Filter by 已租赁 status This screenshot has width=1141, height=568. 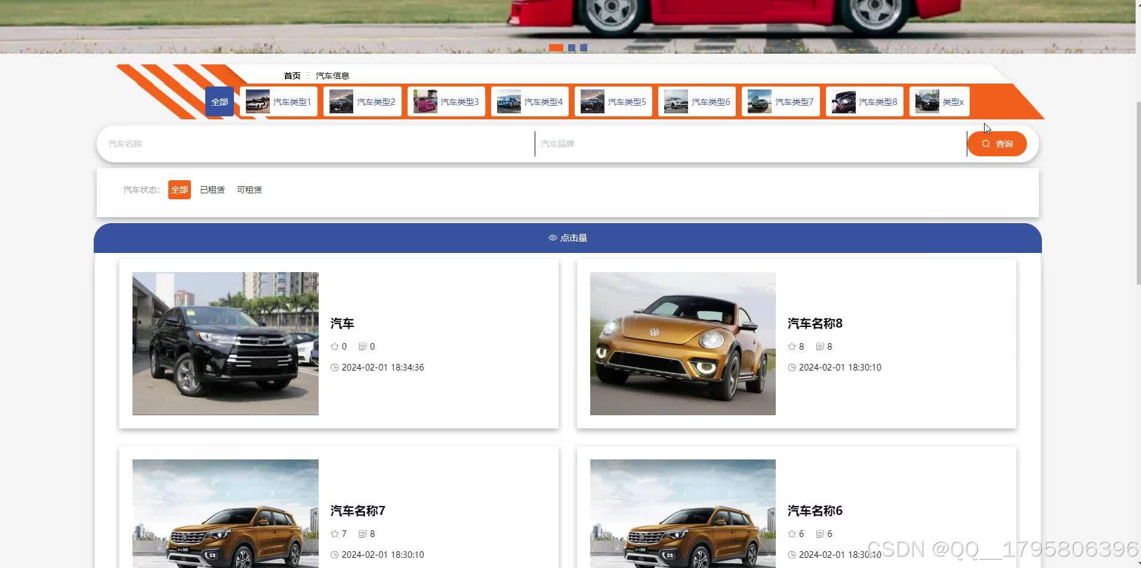point(212,190)
